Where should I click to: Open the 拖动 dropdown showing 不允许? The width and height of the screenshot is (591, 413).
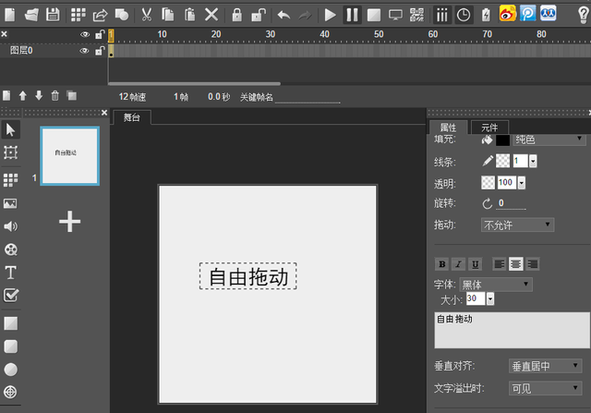517,225
